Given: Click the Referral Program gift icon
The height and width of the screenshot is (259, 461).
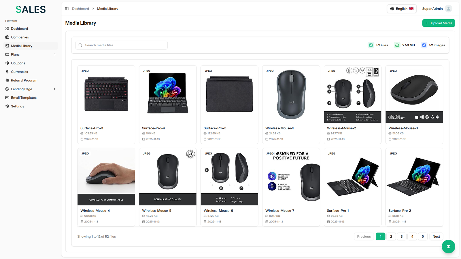Looking at the screenshot, I should pos(7,80).
